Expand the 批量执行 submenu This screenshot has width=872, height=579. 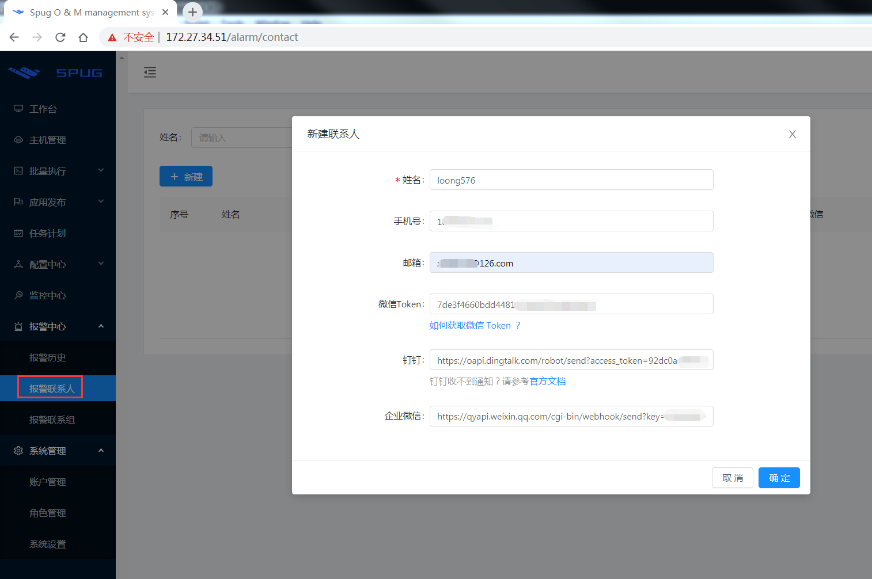pyautogui.click(x=58, y=171)
